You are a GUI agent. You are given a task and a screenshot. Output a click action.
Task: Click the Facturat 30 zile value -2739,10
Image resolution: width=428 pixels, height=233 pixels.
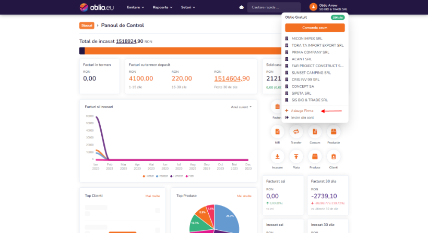(x=324, y=196)
